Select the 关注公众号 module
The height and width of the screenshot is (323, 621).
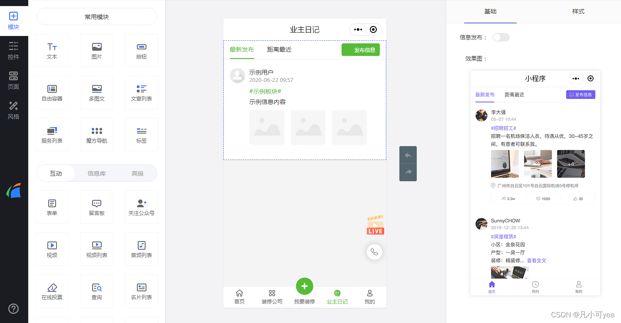click(x=141, y=207)
